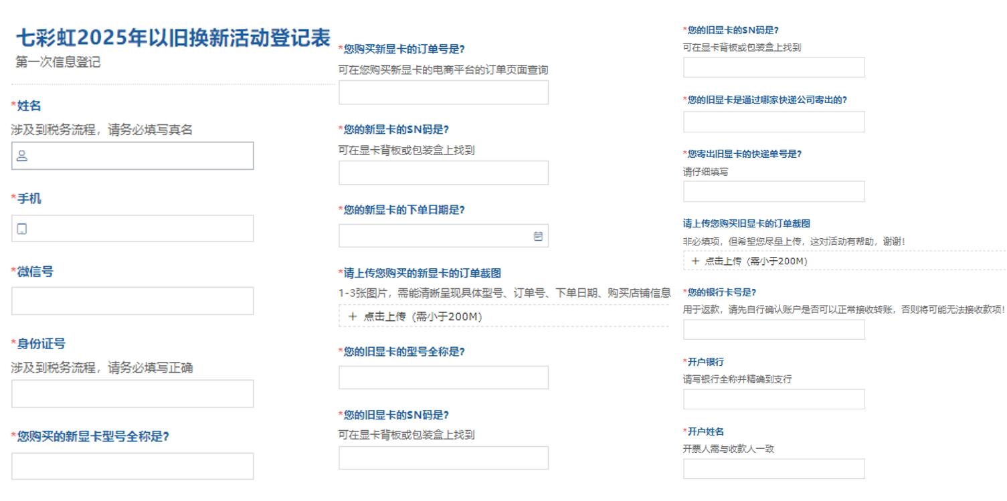The height and width of the screenshot is (501, 1007).
Task: Focus the 开户姓名 input field
Action: [x=773, y=469]
